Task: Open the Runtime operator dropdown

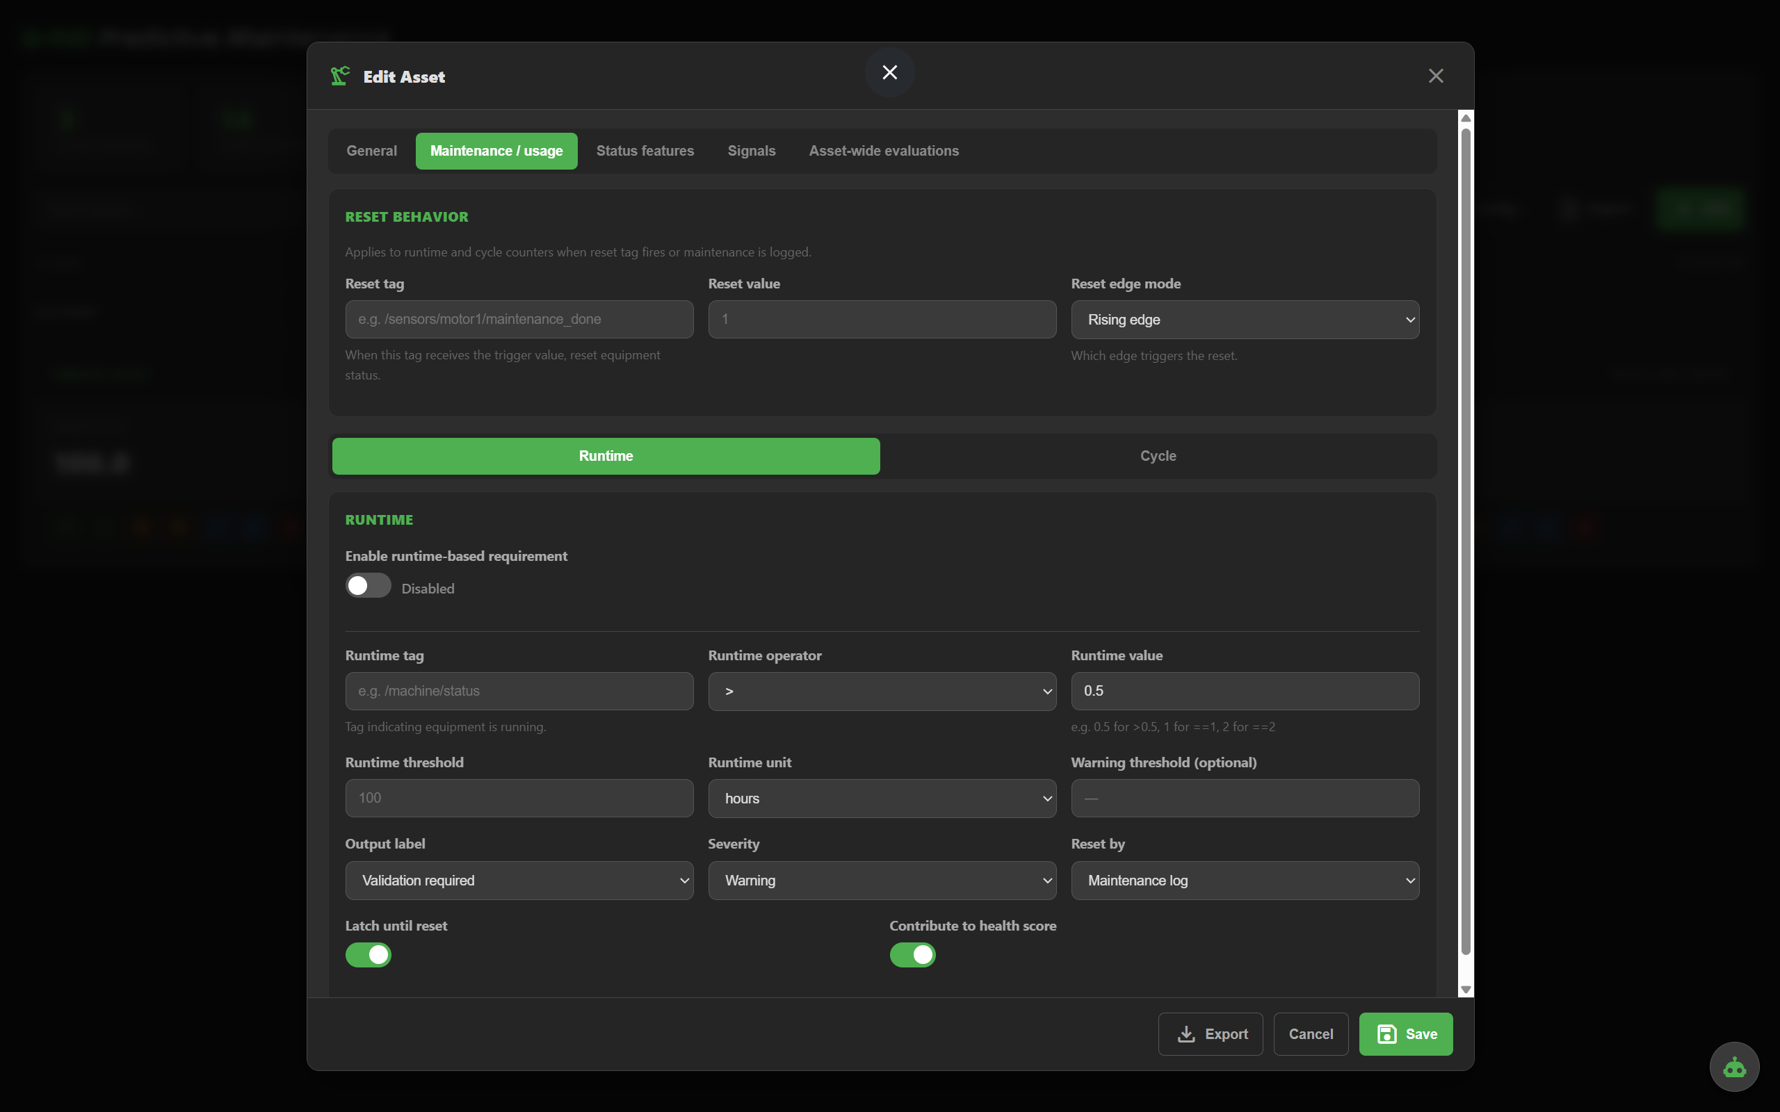Action: pyautogui.click(x=882, y=692)
